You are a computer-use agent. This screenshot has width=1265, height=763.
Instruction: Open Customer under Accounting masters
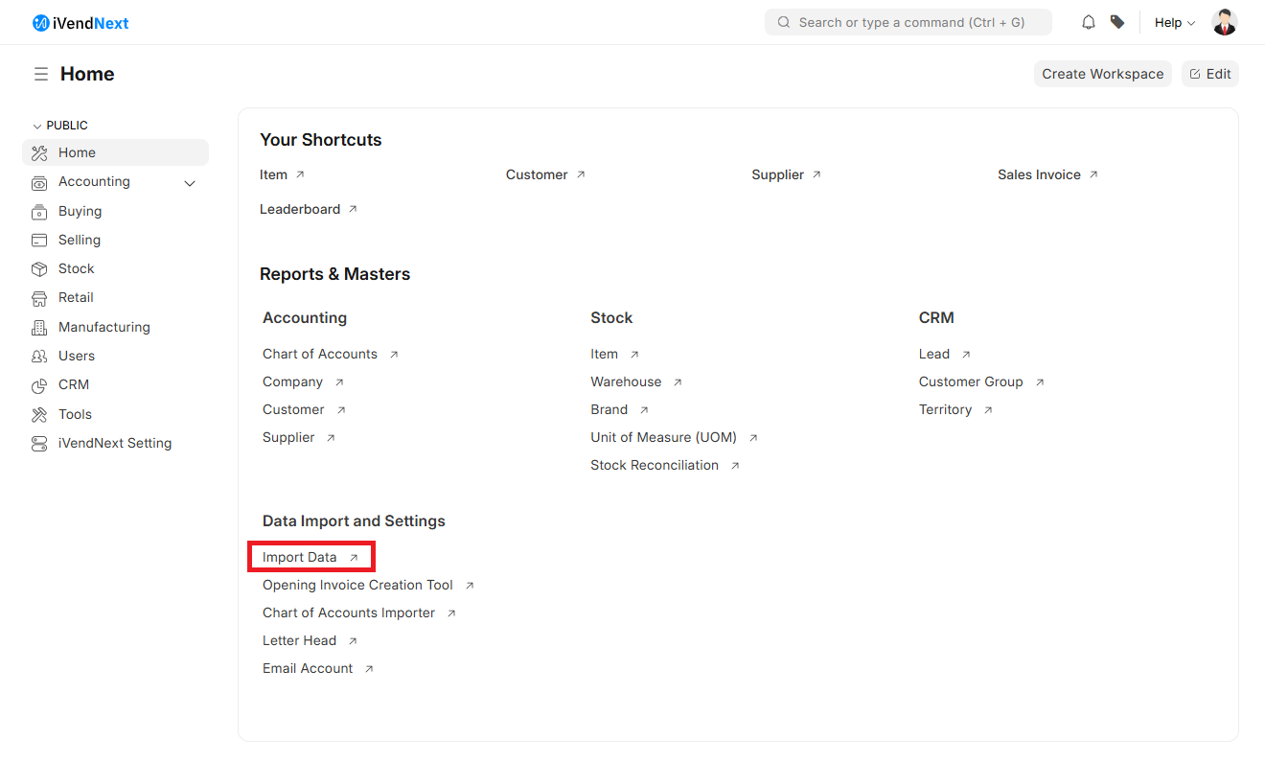point(293,409)
